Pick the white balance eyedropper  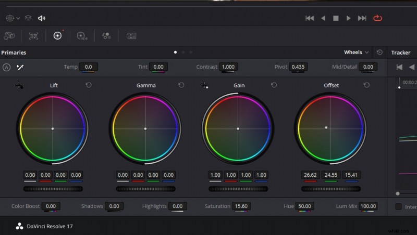pyautogui.click(x=20, y=68)
